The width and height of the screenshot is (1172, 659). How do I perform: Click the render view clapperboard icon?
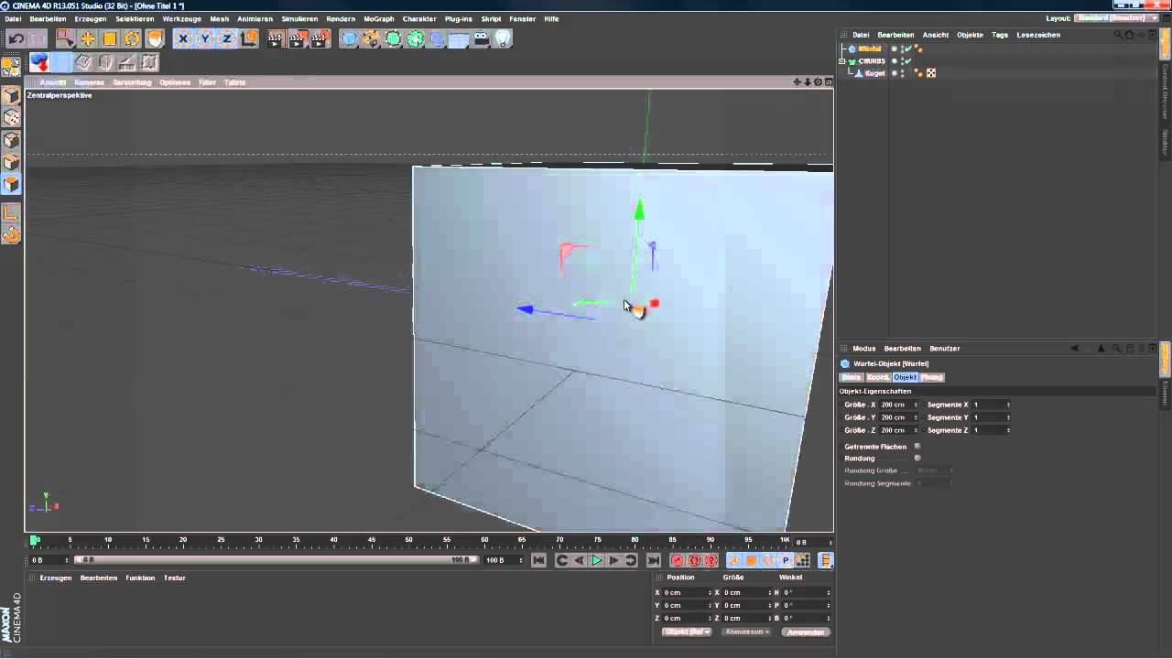tap(276, 38)
